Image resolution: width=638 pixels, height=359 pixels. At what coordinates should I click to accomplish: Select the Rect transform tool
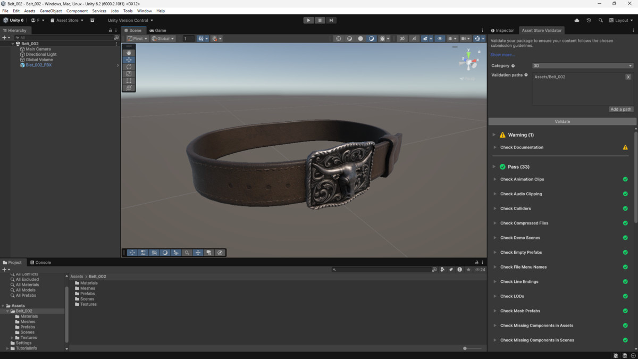pos(129,80)
